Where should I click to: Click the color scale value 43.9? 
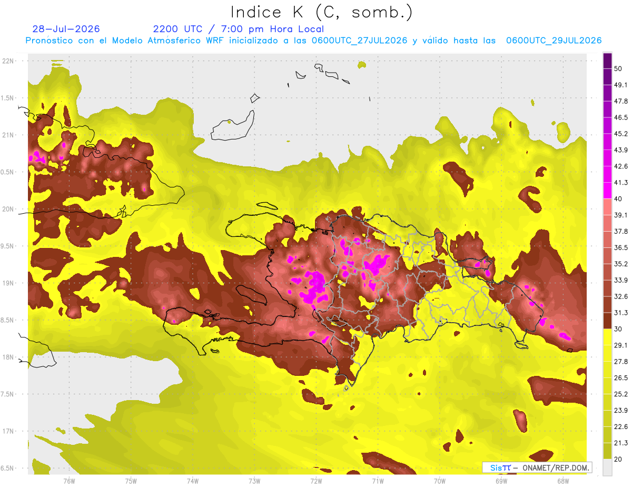pyautogui.click(x=620, y=150)
